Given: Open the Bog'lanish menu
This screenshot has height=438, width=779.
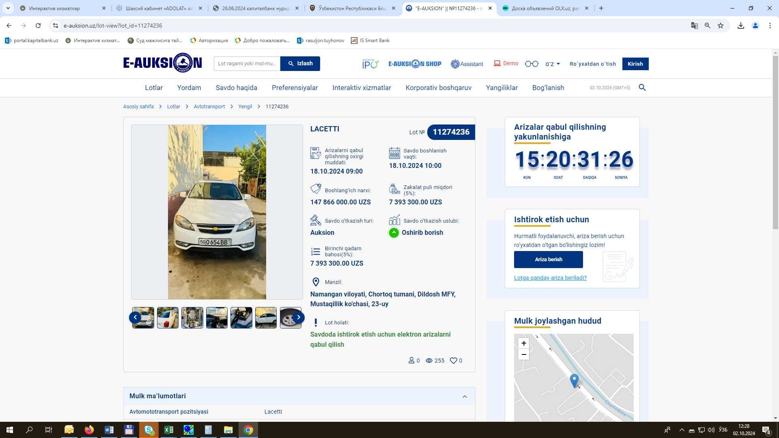Looking at the screenshot, I should click(x=548, y=88).
